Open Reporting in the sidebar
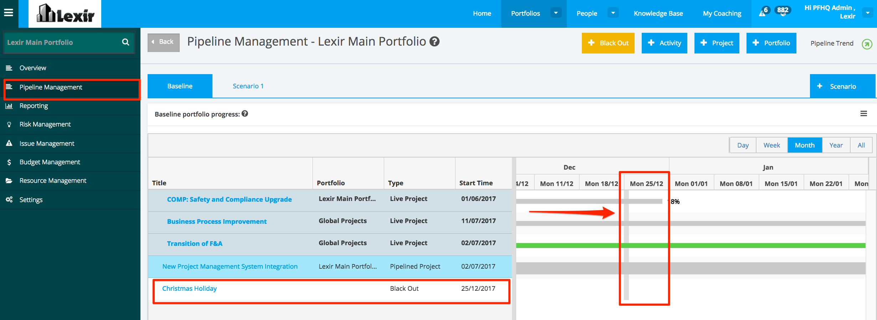This screenshot has height=320, width=877. point(70,106)
